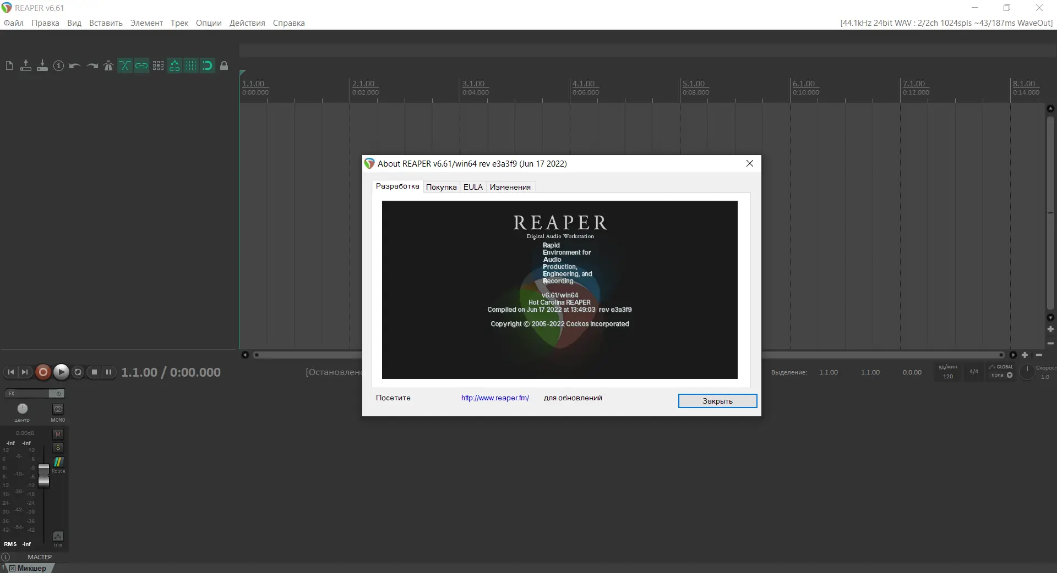This screenshot has width=1057, height=573.
Task: Solo the master track
Action: coord(58,448)
